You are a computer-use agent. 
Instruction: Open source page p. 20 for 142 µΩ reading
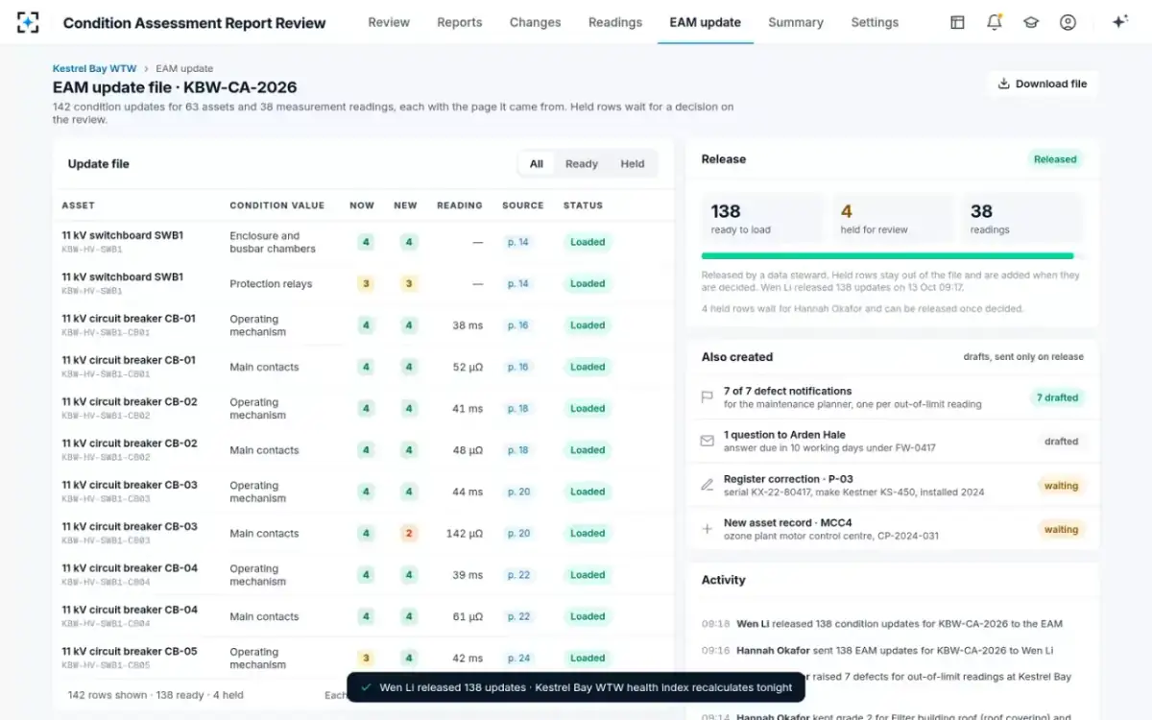[518, 534]
